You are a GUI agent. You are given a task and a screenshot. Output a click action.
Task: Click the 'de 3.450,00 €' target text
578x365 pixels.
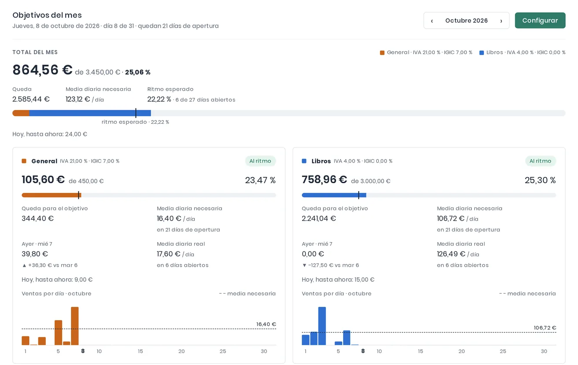[98, 72]
